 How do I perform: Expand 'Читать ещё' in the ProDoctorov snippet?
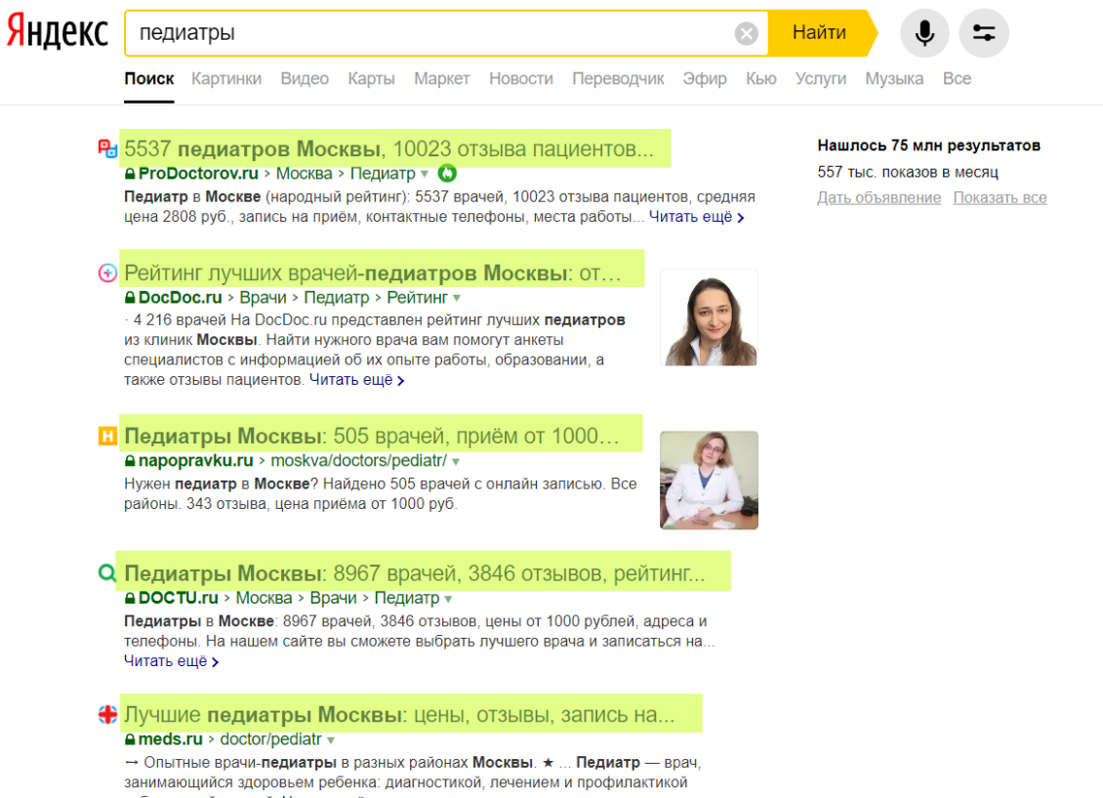[x=696, y=217]
